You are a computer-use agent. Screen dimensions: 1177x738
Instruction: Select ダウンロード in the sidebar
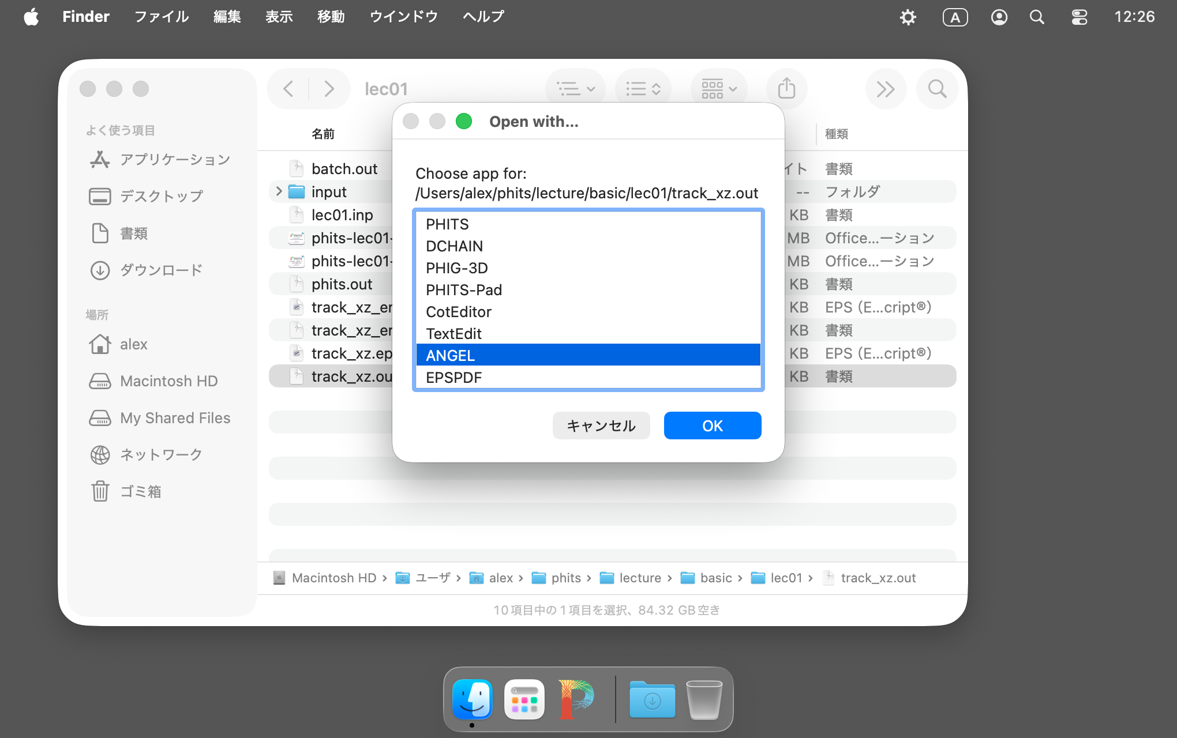(161, 270)
